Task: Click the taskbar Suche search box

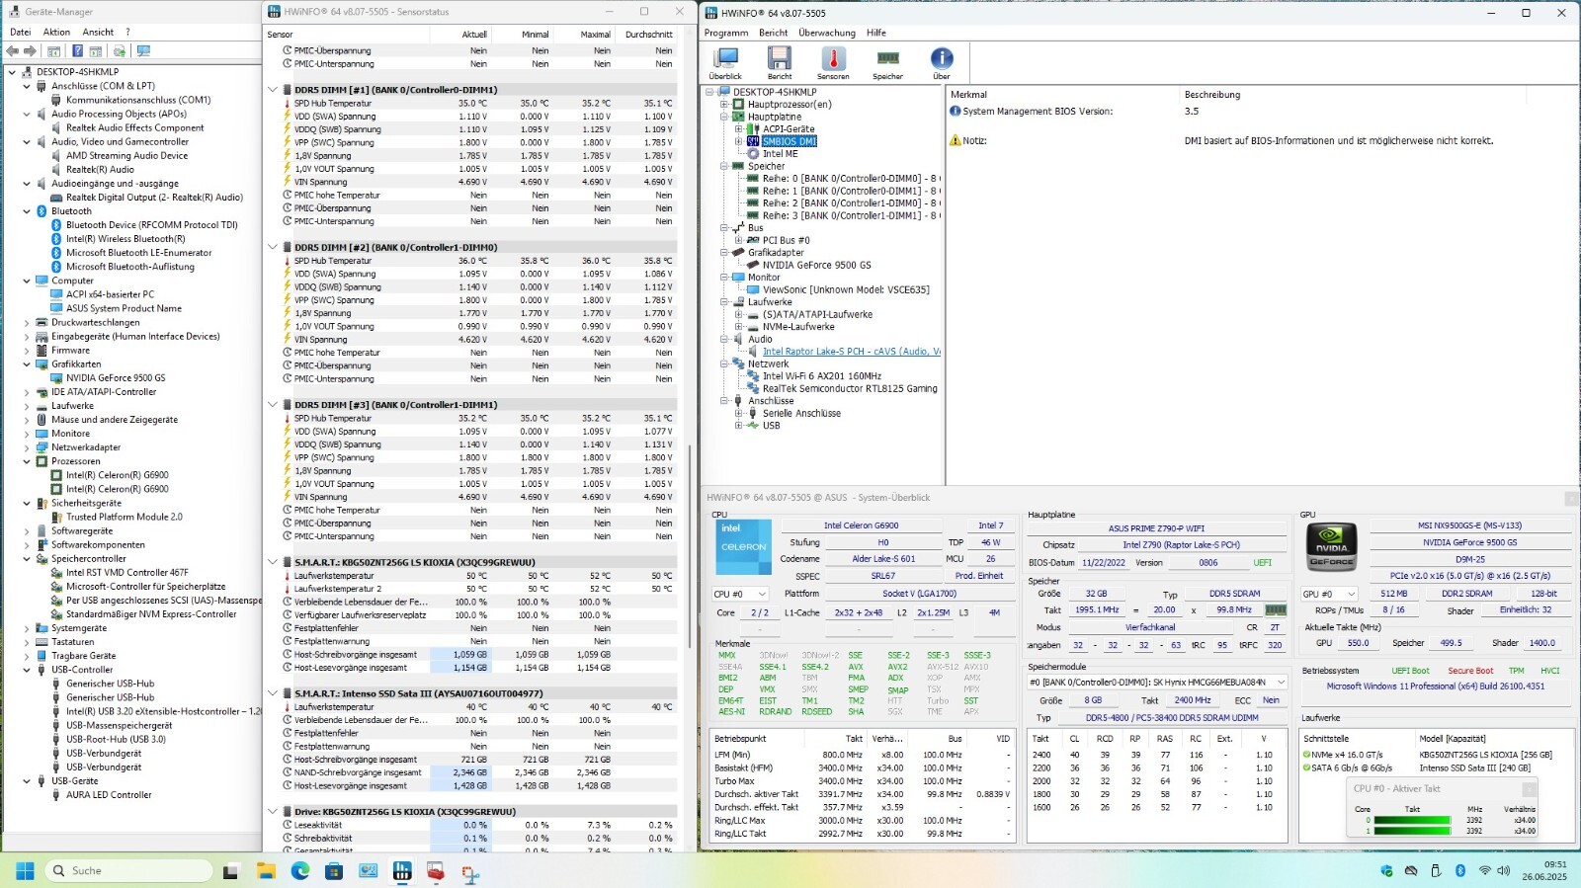Action: point(128,870)
